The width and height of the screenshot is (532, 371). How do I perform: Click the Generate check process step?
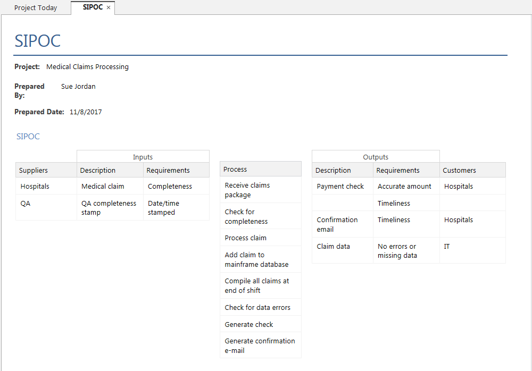(249, 324)
